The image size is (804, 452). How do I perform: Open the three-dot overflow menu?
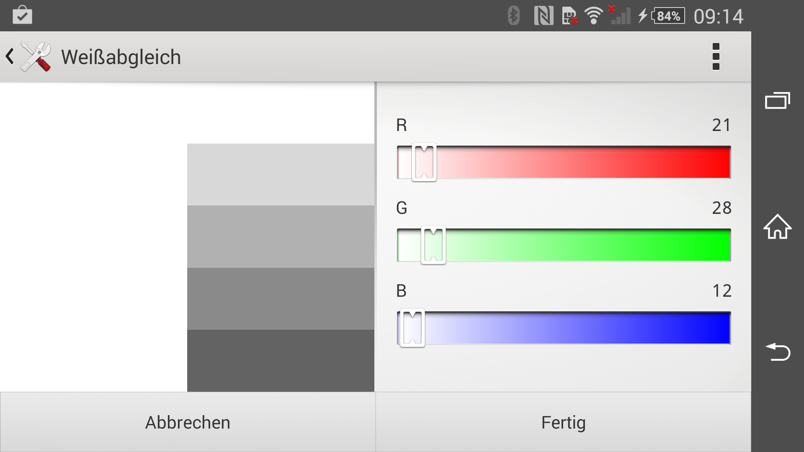[x=716, y=56]
